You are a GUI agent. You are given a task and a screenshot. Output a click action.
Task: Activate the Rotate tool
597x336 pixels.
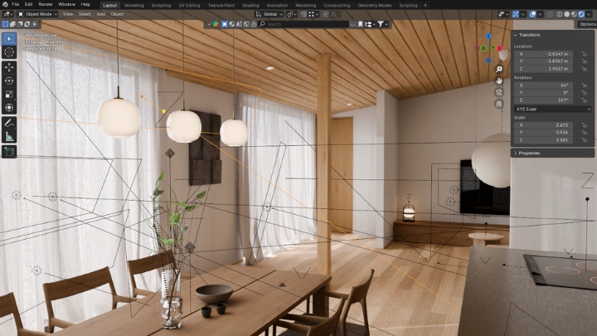coord(9,80)
